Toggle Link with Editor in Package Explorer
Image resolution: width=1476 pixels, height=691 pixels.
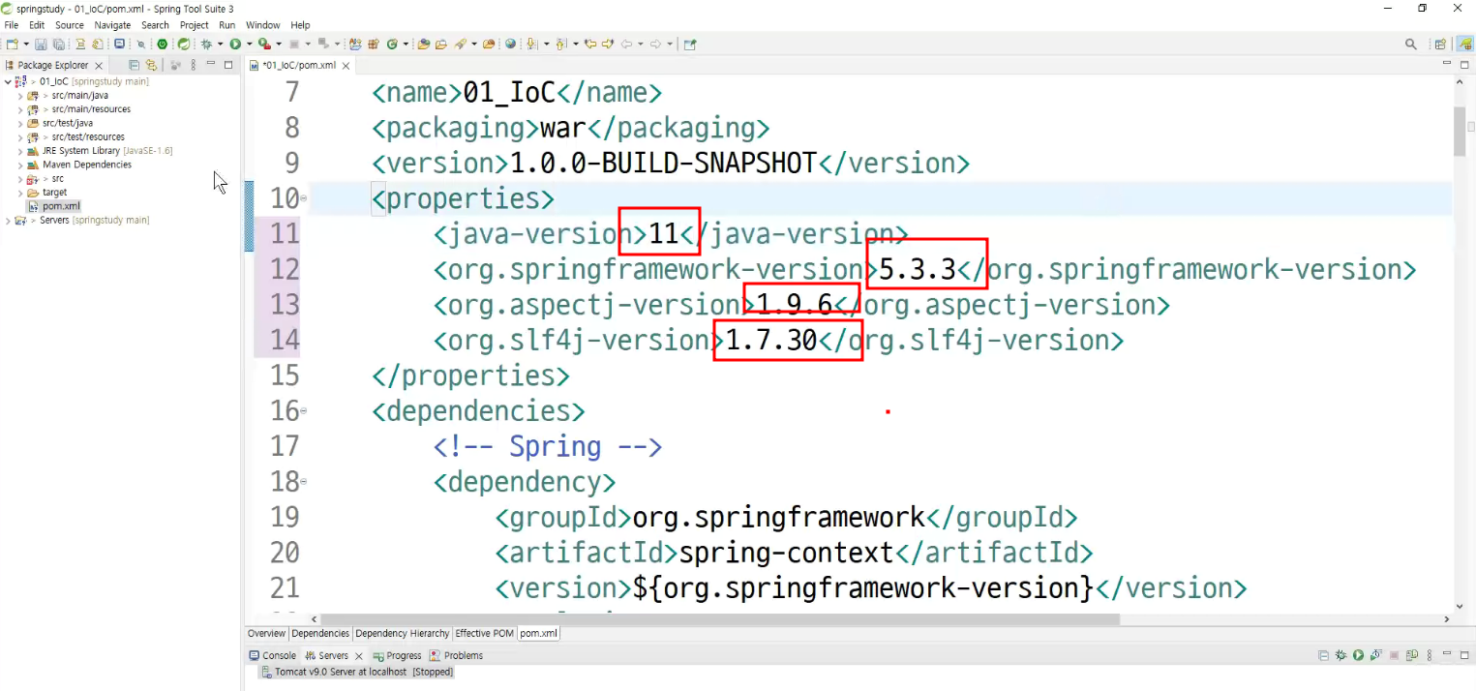pos(151,65)
